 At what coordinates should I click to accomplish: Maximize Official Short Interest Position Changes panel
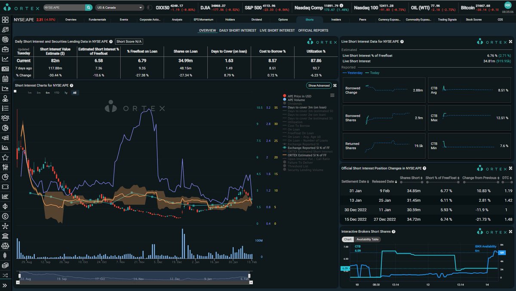(x=511, y=169)
